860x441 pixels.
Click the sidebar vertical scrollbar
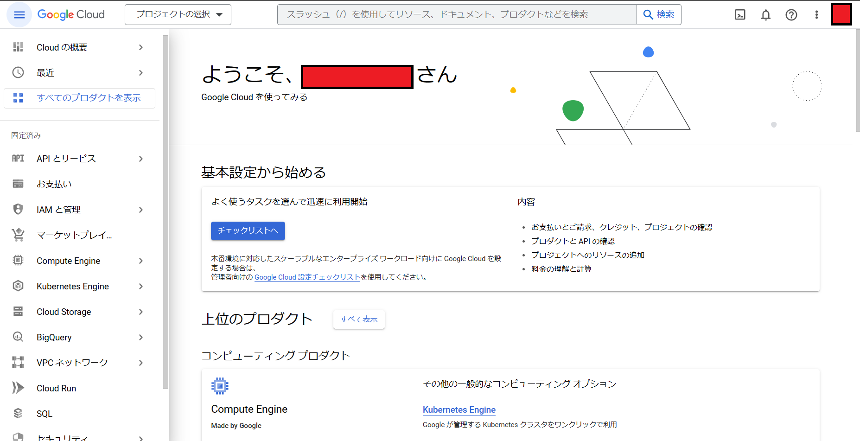click(x=166, y=212)
